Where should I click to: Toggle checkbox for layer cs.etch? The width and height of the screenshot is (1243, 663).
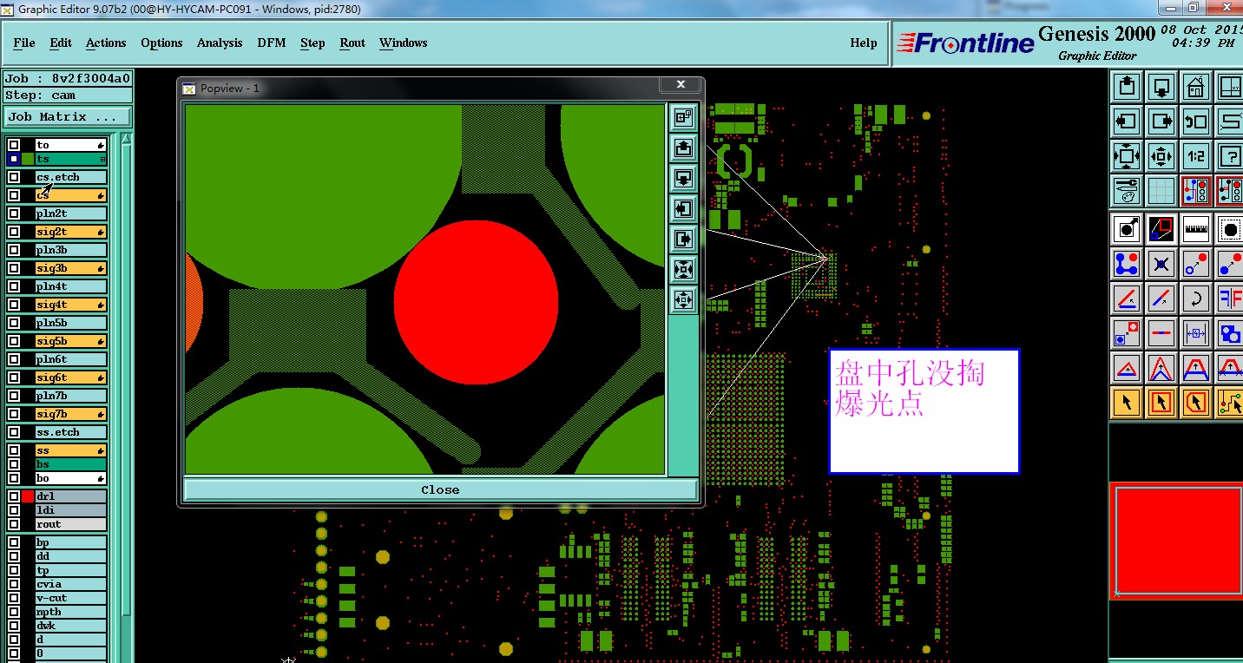[x=14, y=177]
